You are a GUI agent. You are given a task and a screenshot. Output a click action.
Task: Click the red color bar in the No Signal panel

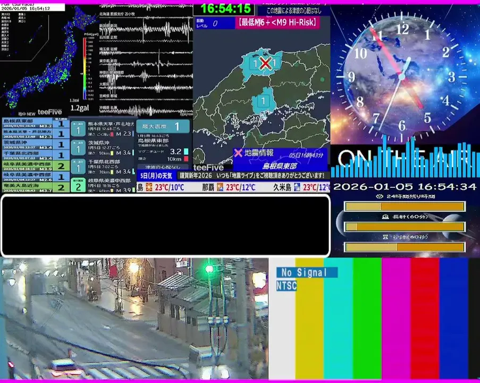(425, 319)
